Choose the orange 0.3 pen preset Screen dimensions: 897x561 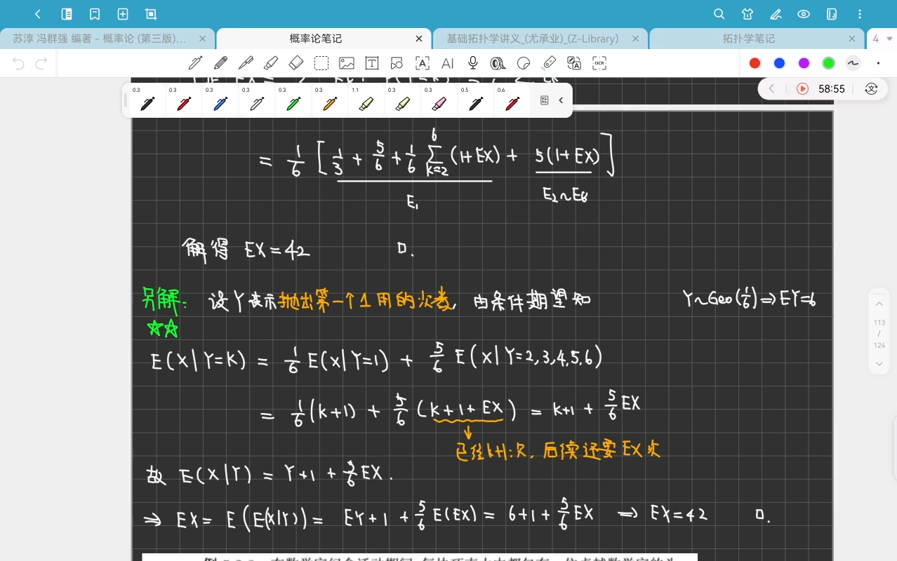click(x=330, y=100)
